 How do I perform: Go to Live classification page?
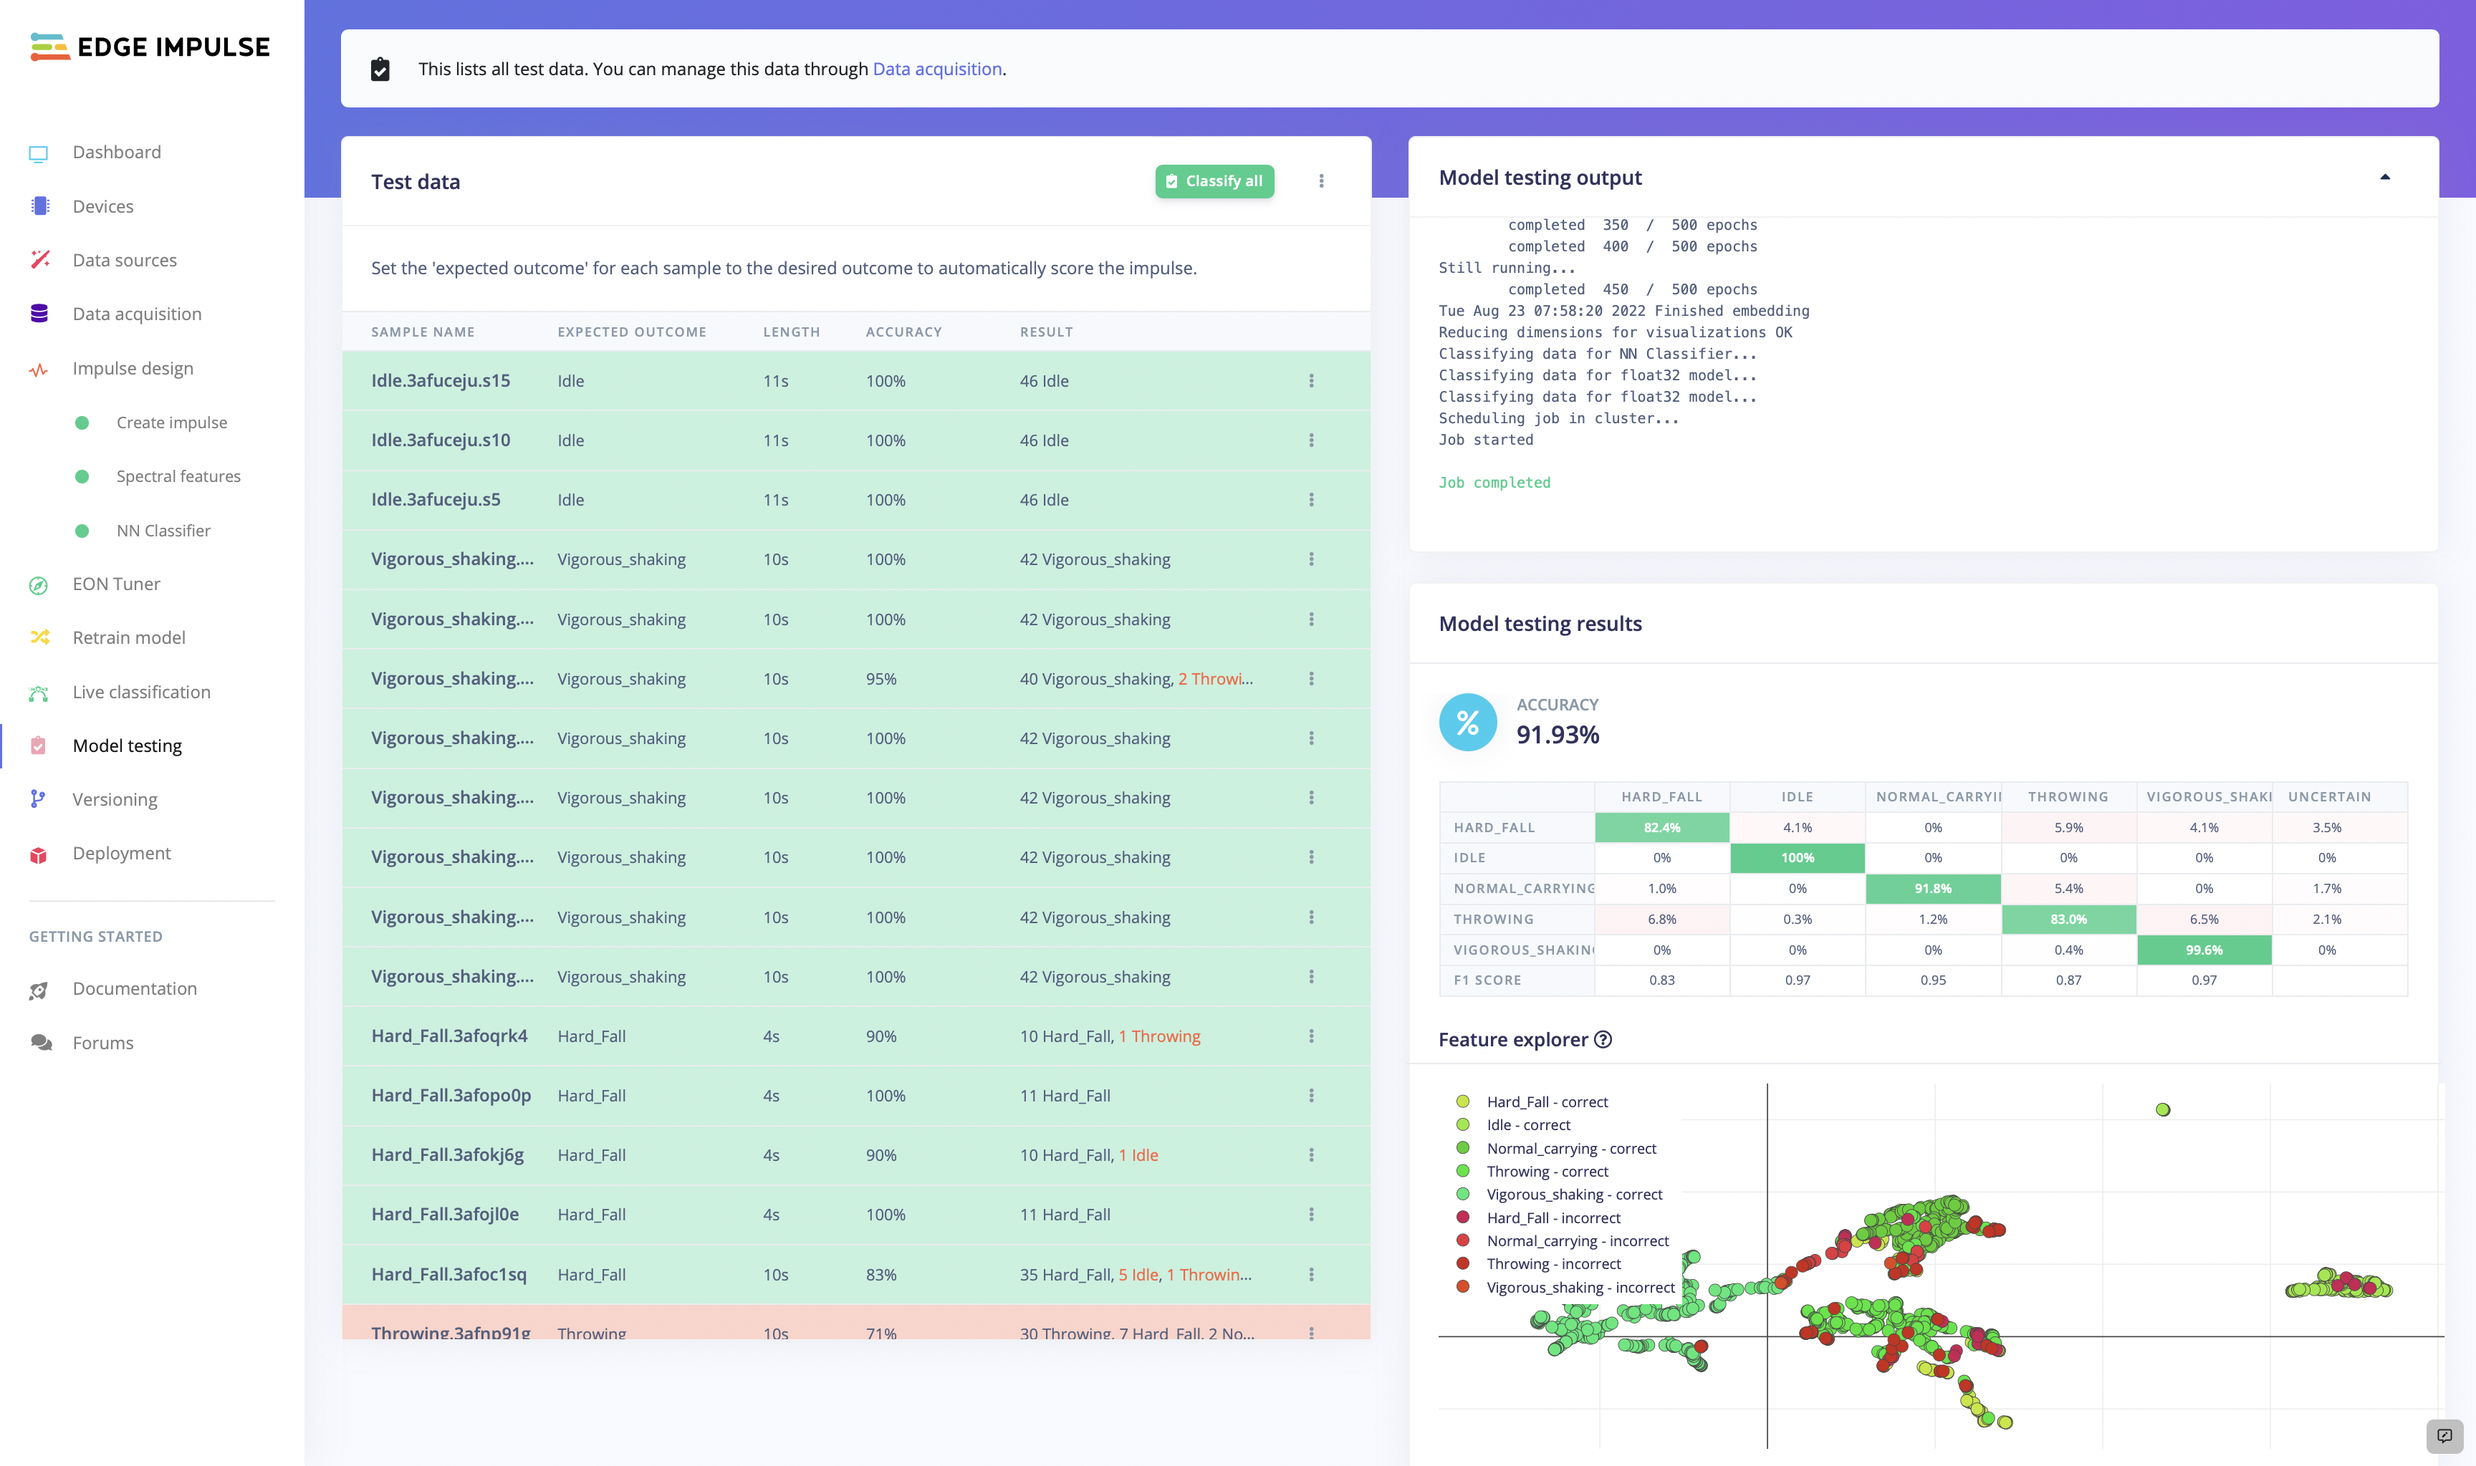tap(141, 693)
